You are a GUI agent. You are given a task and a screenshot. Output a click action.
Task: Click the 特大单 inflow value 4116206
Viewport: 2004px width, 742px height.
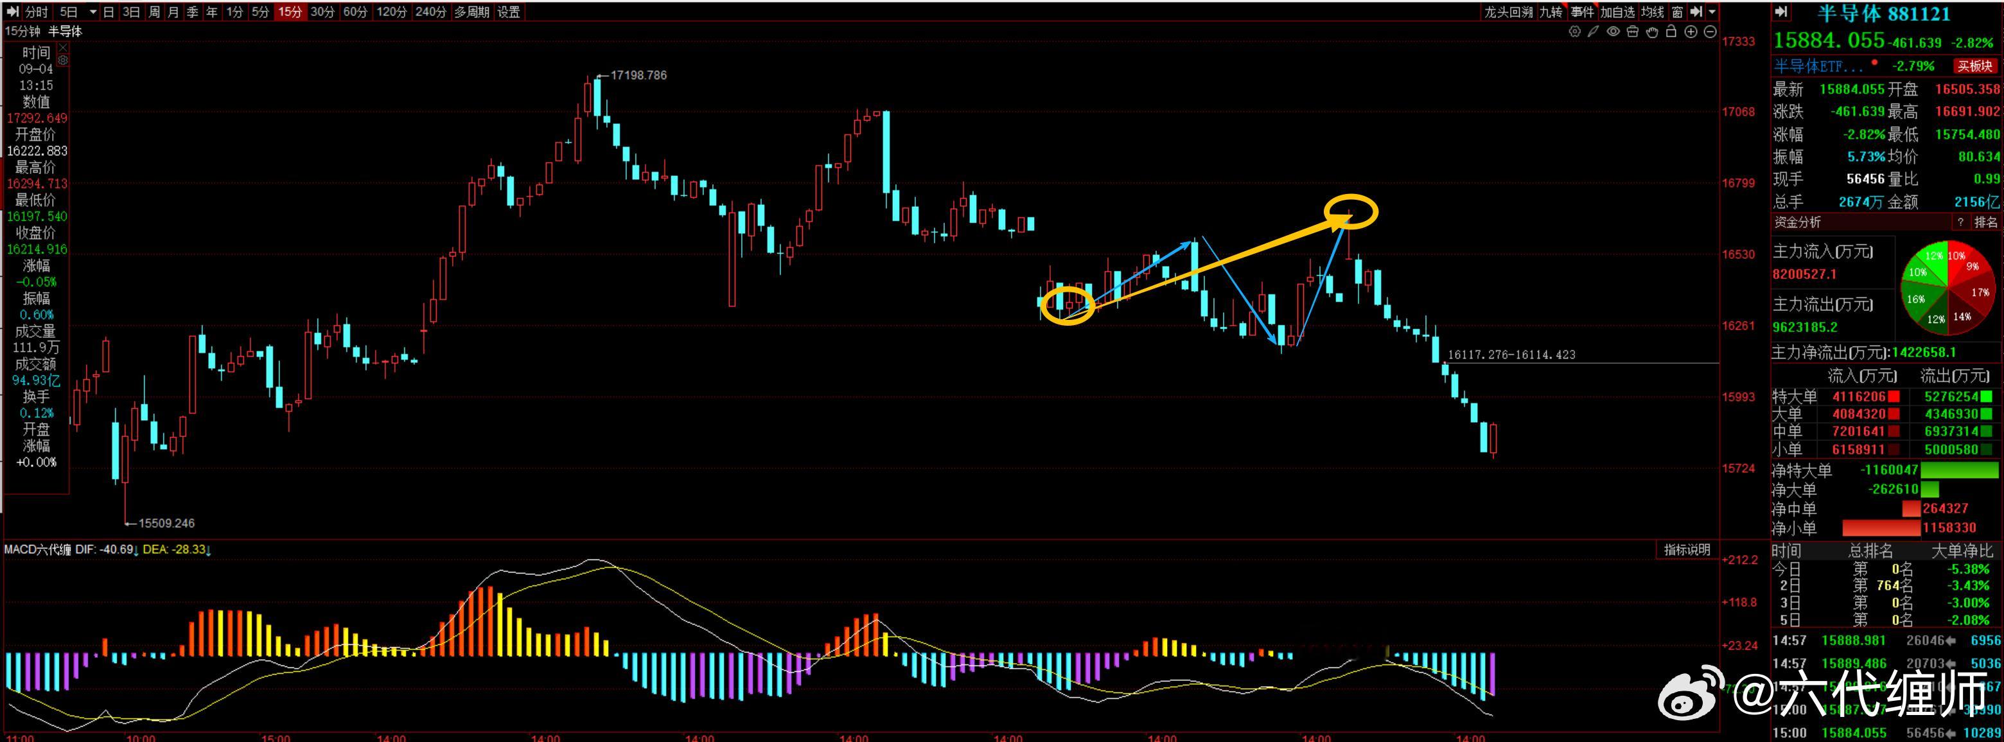[1859, 396]
